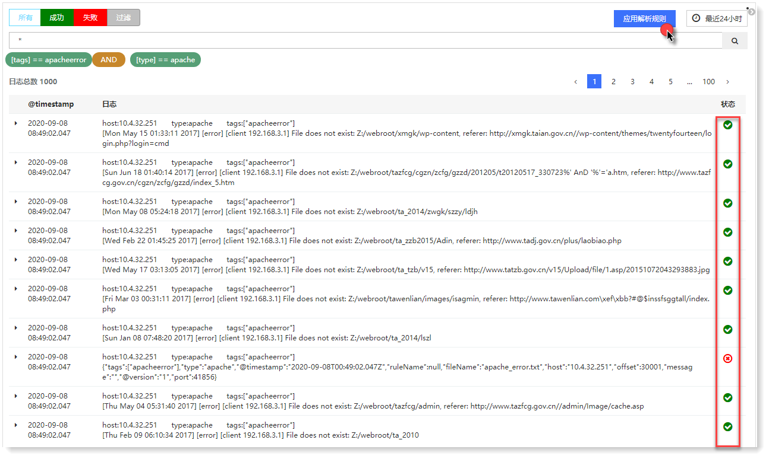The width and height of the screenshot is (769, 459).
Task: Expand the Mar 03 00:31:11 log row
Action: pos(16,288)
